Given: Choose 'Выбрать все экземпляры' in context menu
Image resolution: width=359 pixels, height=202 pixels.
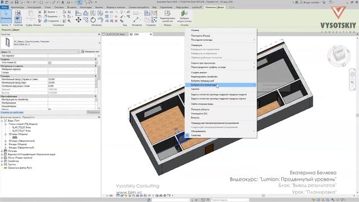Looking at the screenshot, I should coord(220,85).
